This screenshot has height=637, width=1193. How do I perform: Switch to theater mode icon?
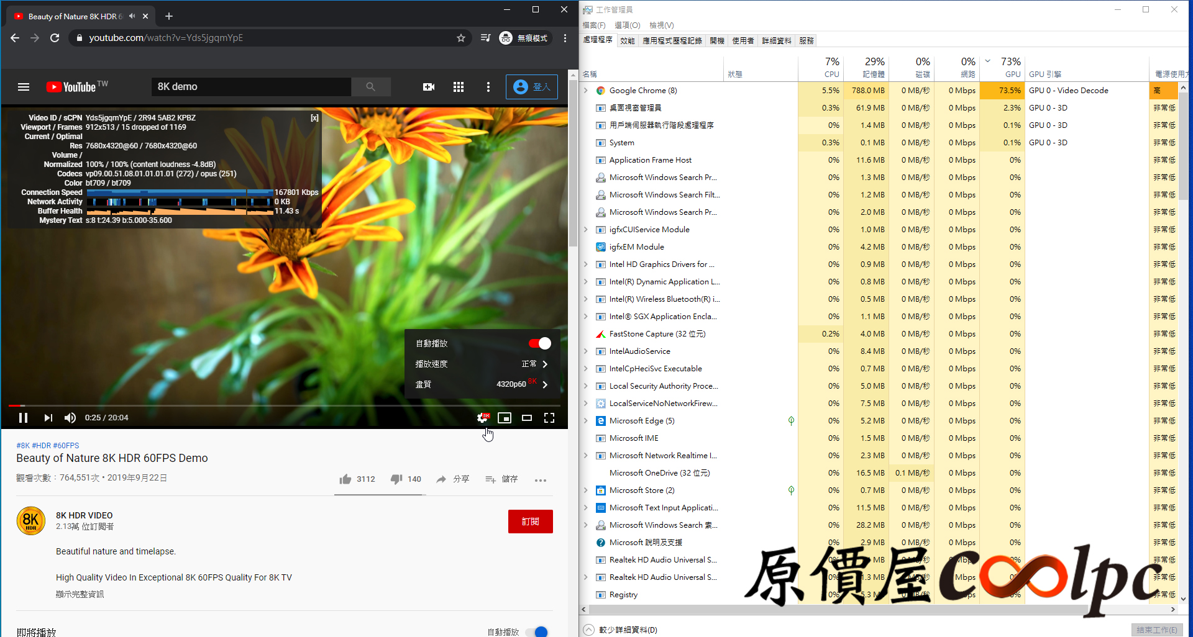527,418
